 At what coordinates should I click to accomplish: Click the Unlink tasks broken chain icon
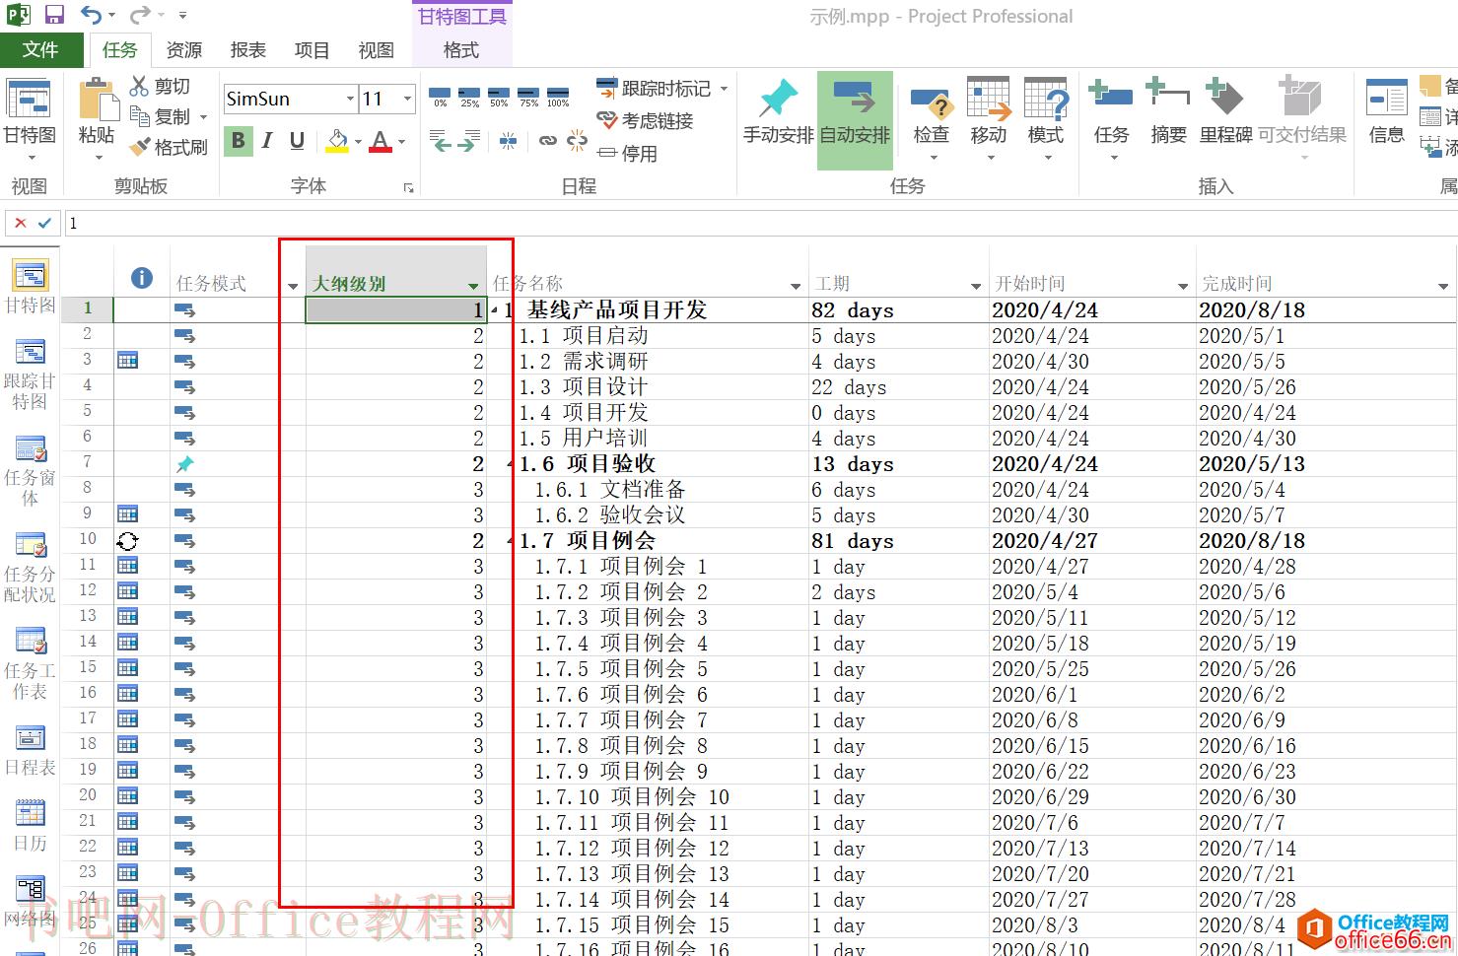tap(577, 141)
